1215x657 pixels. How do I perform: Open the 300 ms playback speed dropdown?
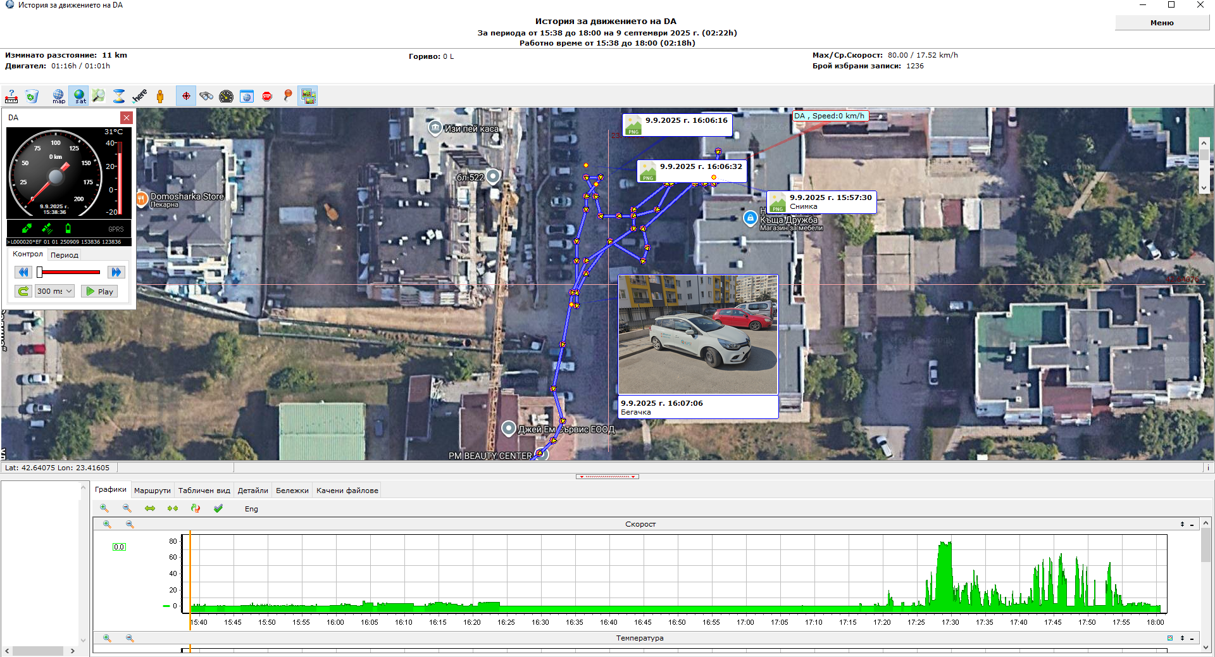(55, 291)
